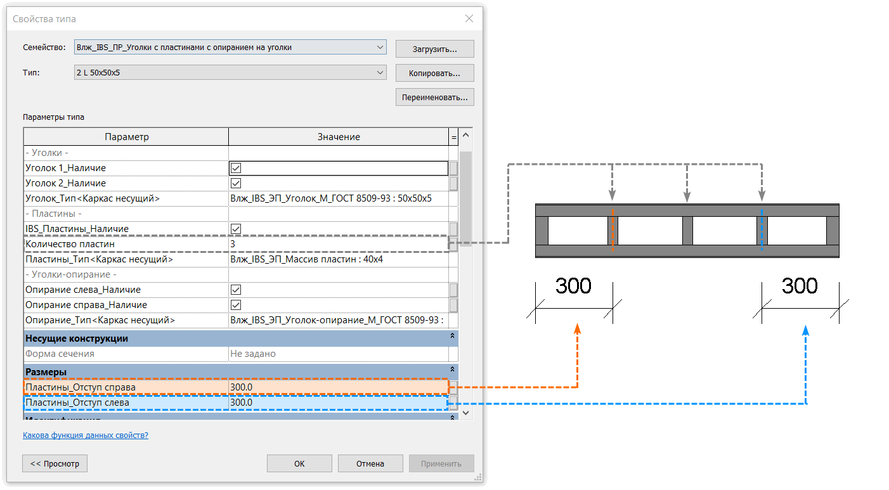Image resolution: width=889 pixels, height=490 pixels.
Task: Click the Пластины_Тип value Массив пластин 40x4
Action: pos(339,259)
